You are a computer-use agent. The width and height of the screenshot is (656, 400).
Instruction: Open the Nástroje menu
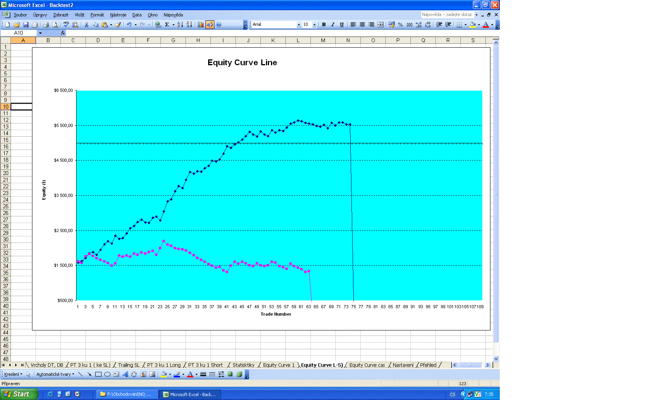[118, 15]
